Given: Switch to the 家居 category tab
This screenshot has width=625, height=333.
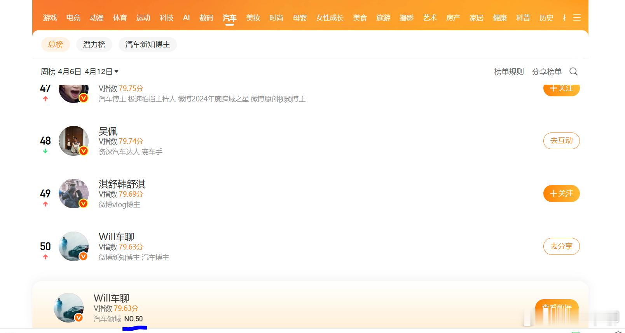Looking at the screenshot, I should tap(477, 18).
